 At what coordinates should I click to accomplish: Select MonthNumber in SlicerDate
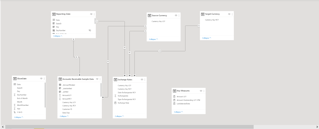click(x=23, y=105)
